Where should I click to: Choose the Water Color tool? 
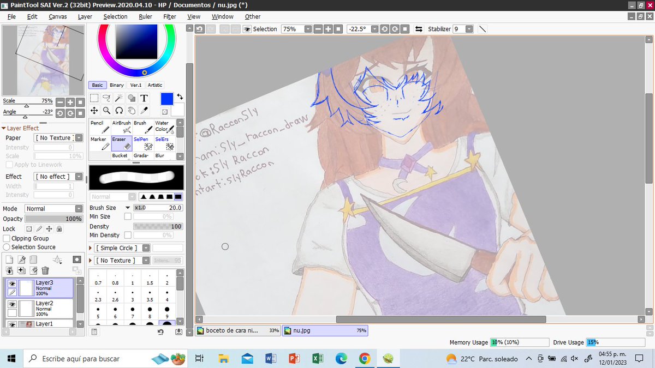click(164, 127)
